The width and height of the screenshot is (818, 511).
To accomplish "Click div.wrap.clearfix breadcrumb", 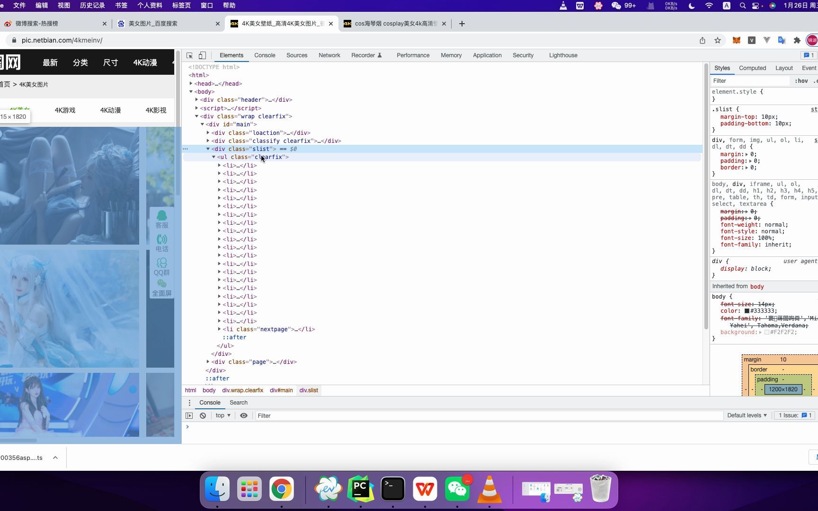I will coord(242,390).
